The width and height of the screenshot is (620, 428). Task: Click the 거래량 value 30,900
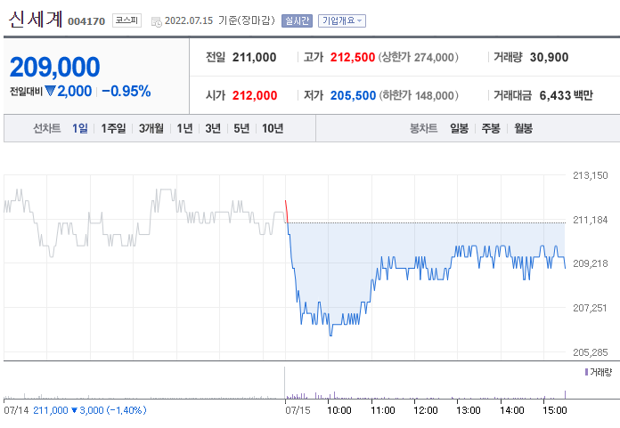coord(549,57)
